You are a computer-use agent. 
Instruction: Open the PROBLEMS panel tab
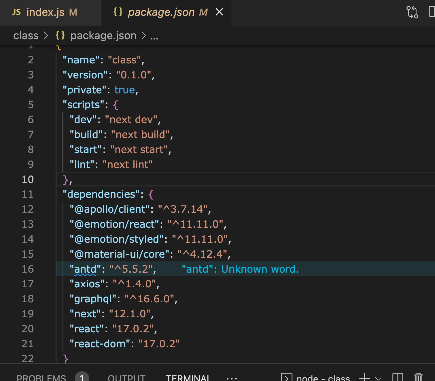click(x=41, y=378)
